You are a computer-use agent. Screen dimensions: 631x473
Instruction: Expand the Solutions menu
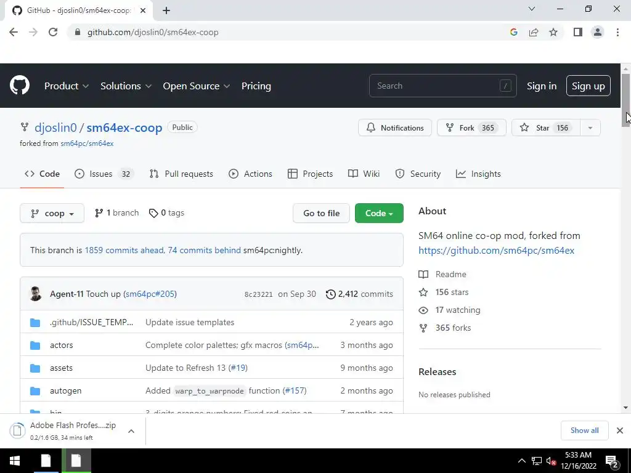pos(126,86)
